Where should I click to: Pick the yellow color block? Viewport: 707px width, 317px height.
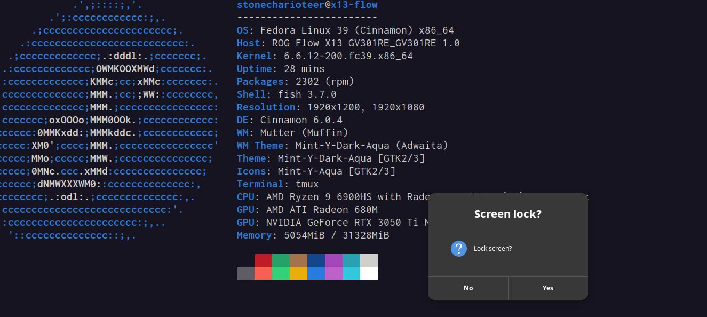(x=298, y=273)
